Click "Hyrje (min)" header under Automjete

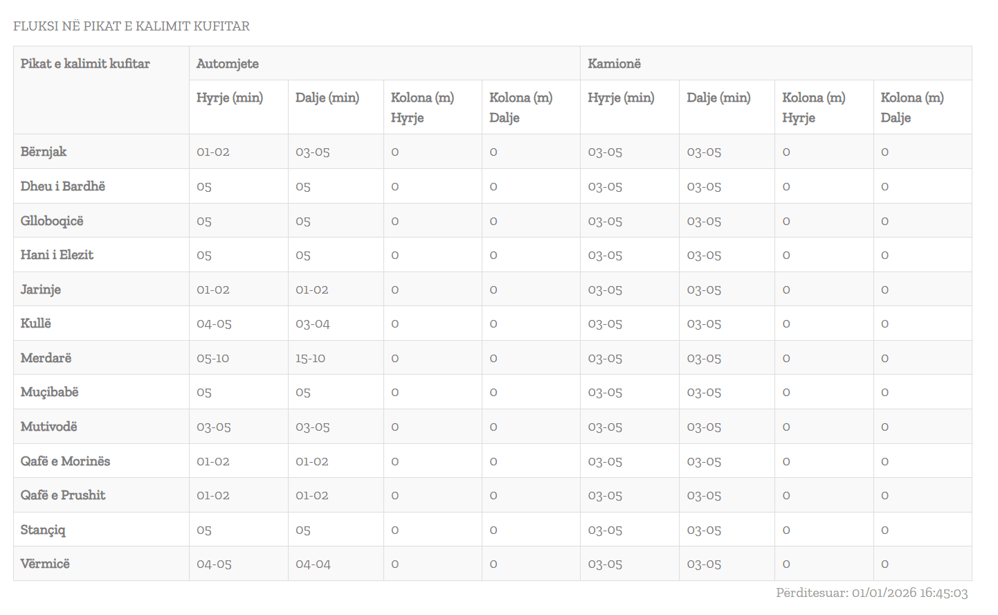(230, 98)
